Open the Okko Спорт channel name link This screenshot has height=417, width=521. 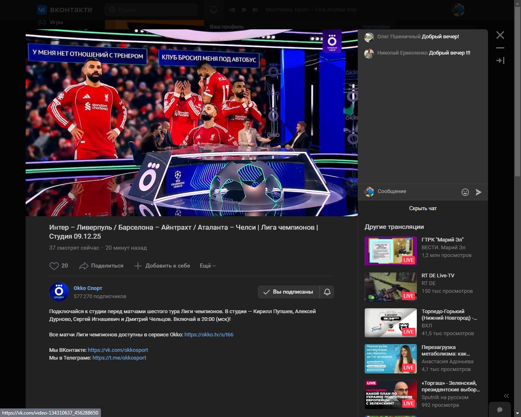tap(88, 288)
